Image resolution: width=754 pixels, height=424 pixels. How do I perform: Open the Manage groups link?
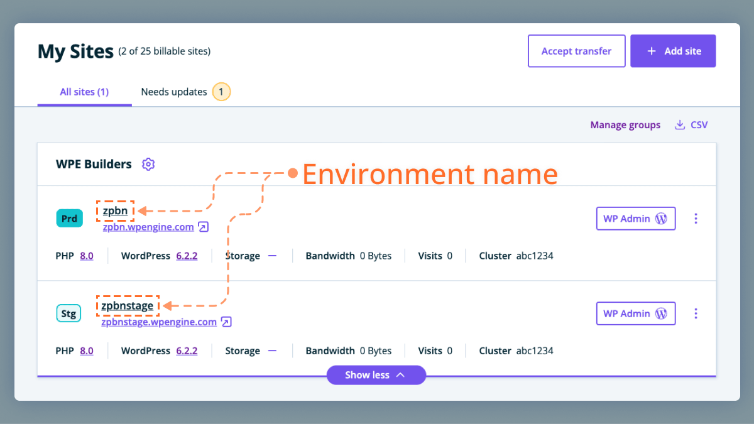(625, 125)
